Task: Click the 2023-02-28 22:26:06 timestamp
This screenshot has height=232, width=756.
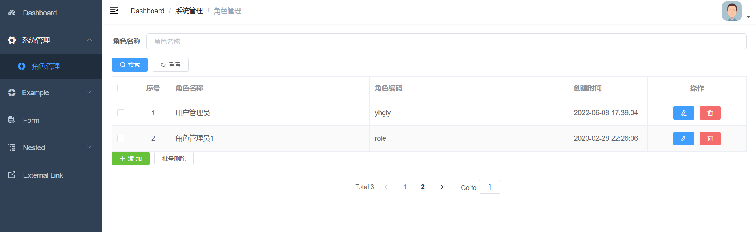Action: pyautogui.click(x=606, y=138)
